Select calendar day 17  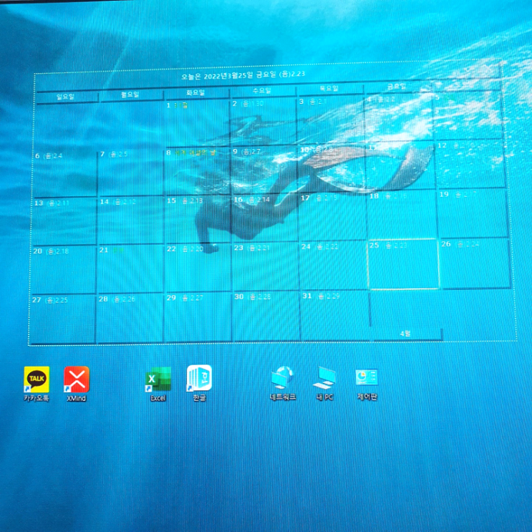point(332,216)
